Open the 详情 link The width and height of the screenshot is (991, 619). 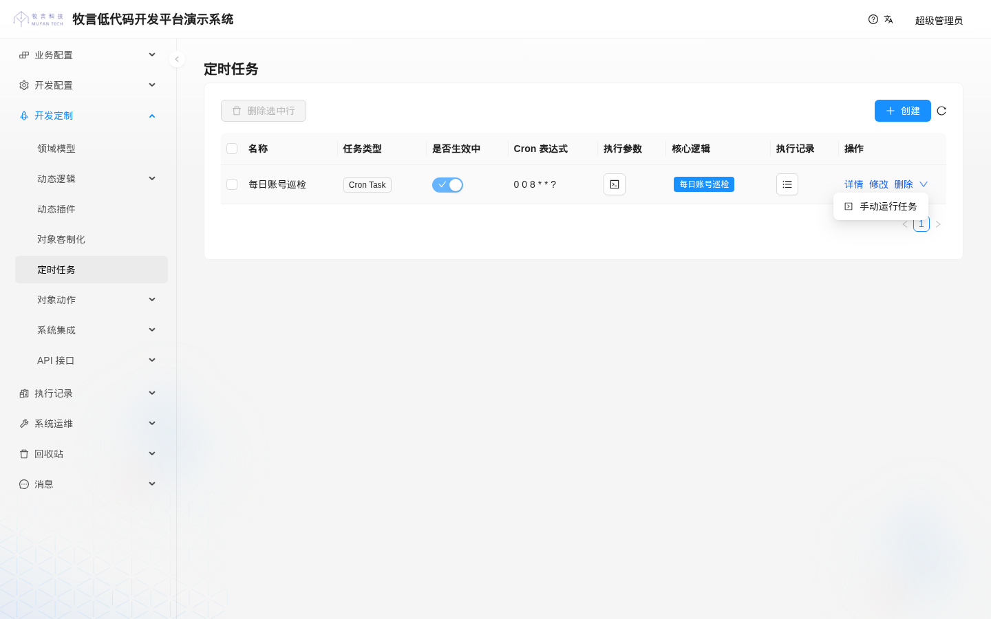[x=854, y=184]
